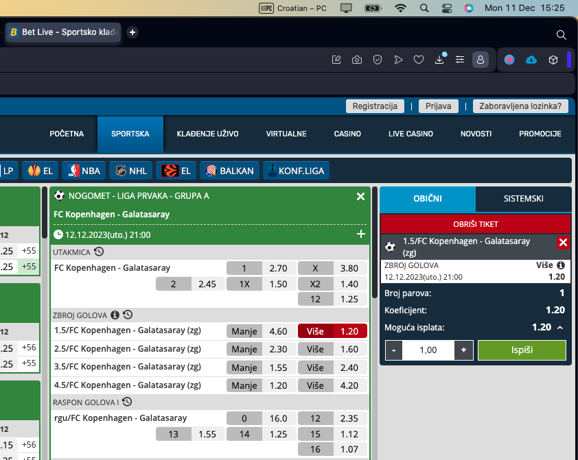Select Manje 2.30 for 2.5 goals
The image size is (578, 460).
click(x=261, y=349)
